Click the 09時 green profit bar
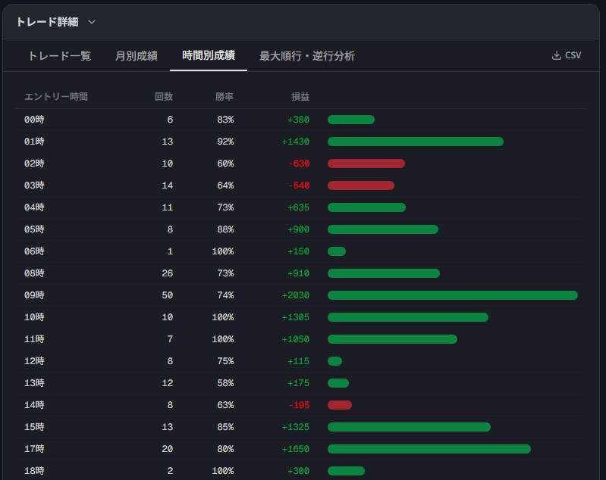606x480 pixels. [x=453, y=295]
